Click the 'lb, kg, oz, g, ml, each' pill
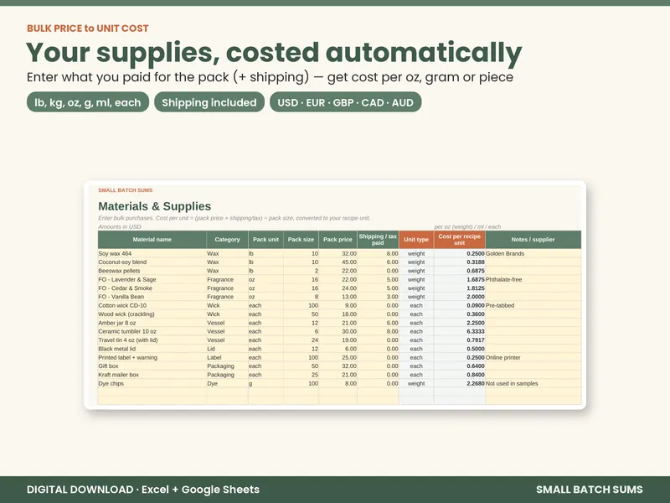 point(88,102)
